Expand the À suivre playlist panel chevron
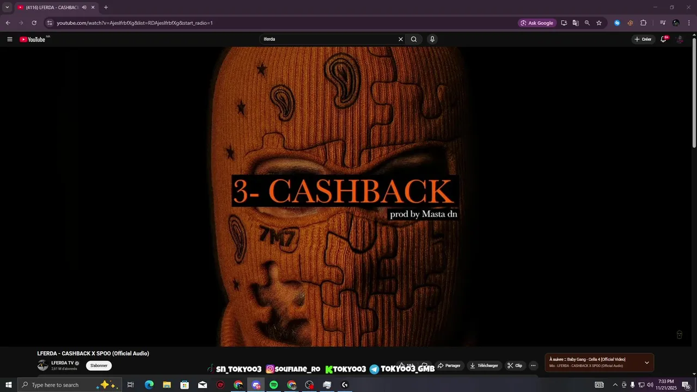 point(647,363)
